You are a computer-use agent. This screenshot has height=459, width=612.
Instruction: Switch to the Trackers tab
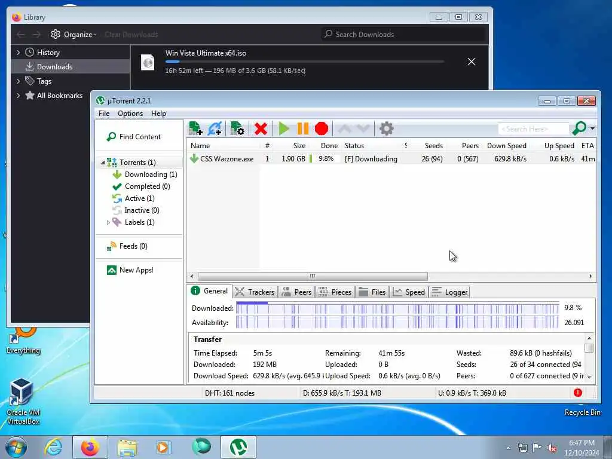255,292
